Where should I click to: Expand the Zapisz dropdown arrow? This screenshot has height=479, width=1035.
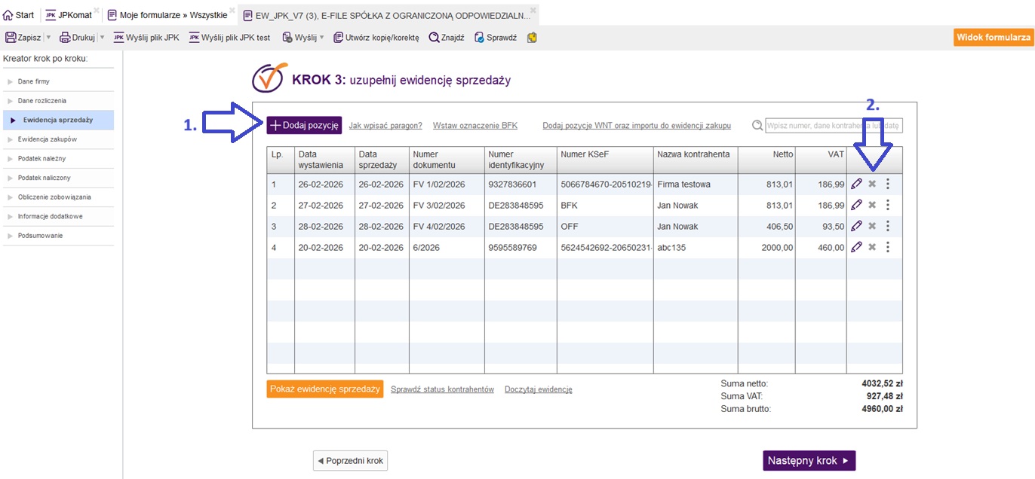(x=48, y=38)
